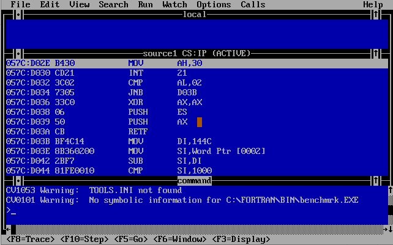
Task: Open the Help menu
Action: point(373,5)
